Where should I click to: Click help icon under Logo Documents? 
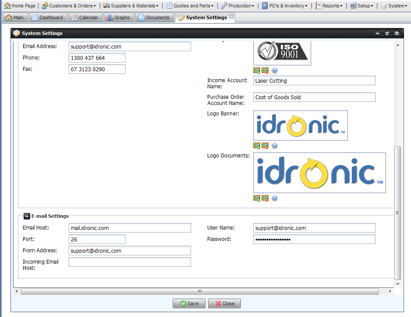coord(275,198)
